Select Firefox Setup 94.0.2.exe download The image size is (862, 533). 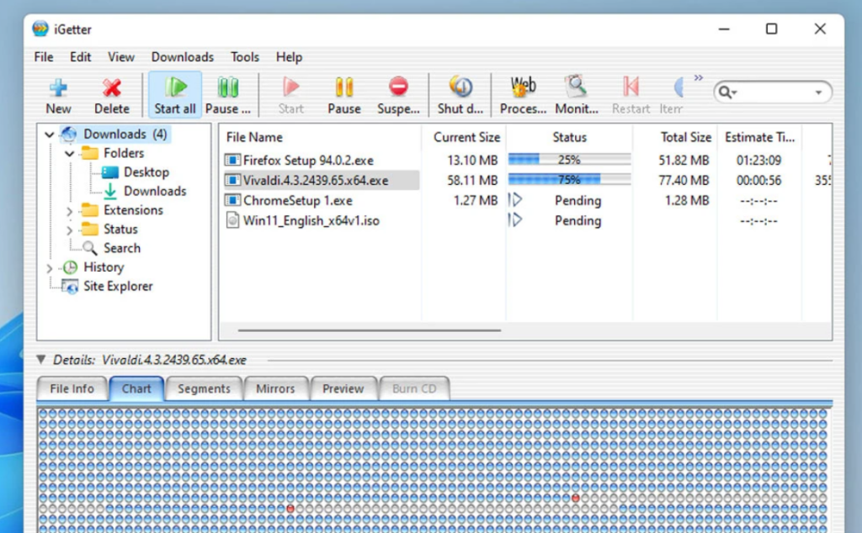tap(308, 161)
